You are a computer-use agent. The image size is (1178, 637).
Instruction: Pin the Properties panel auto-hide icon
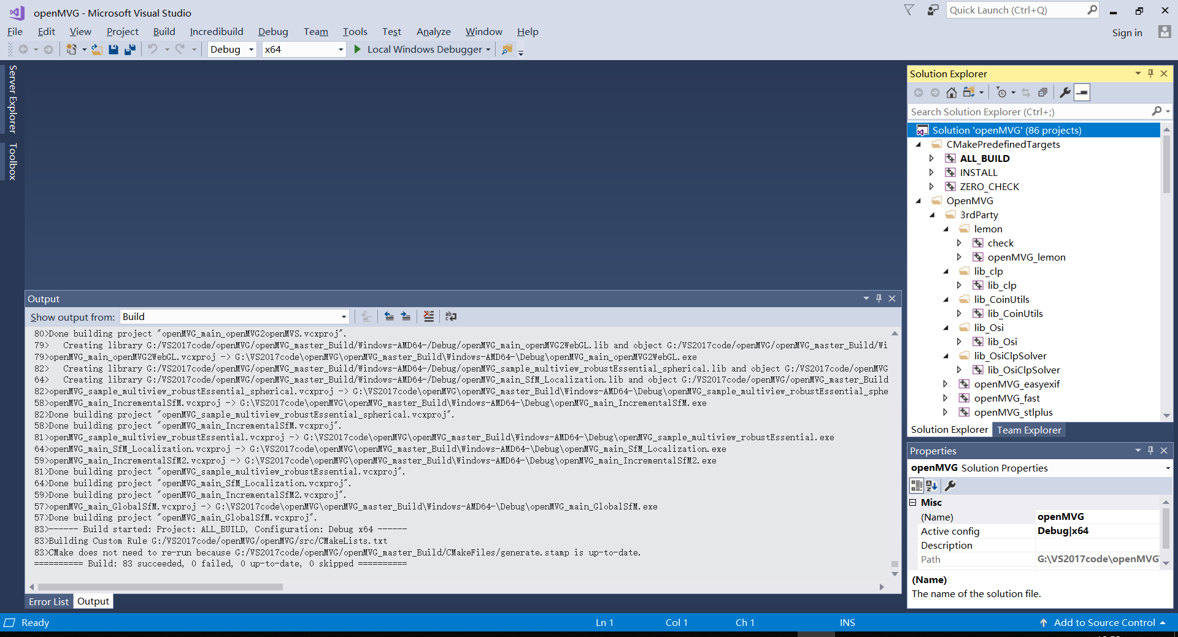(x=1150, y=451)
